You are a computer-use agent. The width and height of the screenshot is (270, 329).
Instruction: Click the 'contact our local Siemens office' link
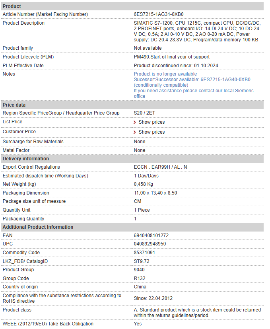(x=194, y=93)
